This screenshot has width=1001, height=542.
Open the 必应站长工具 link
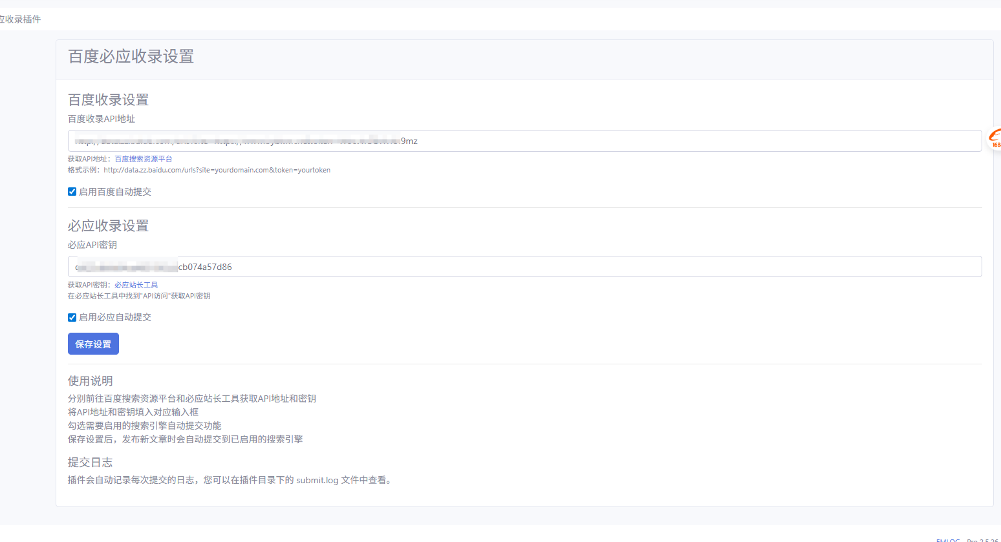pyautogui.click(x=136, y=285)
